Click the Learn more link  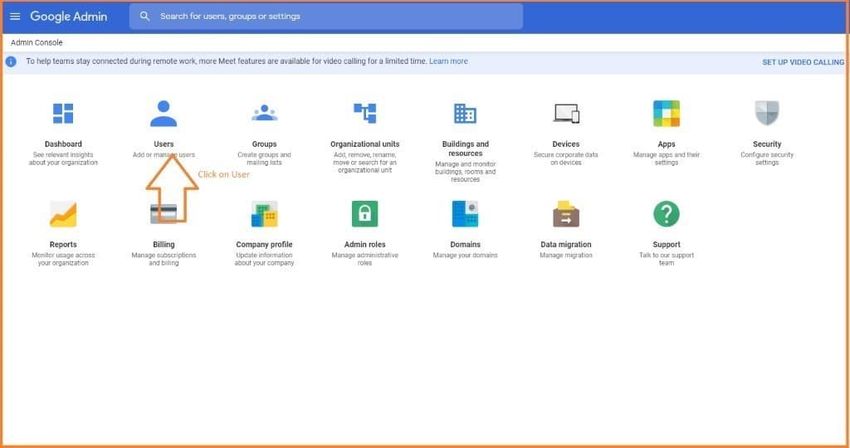(x=448, y=61)
